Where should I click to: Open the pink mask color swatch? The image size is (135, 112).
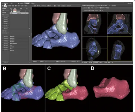coord(15,10)
